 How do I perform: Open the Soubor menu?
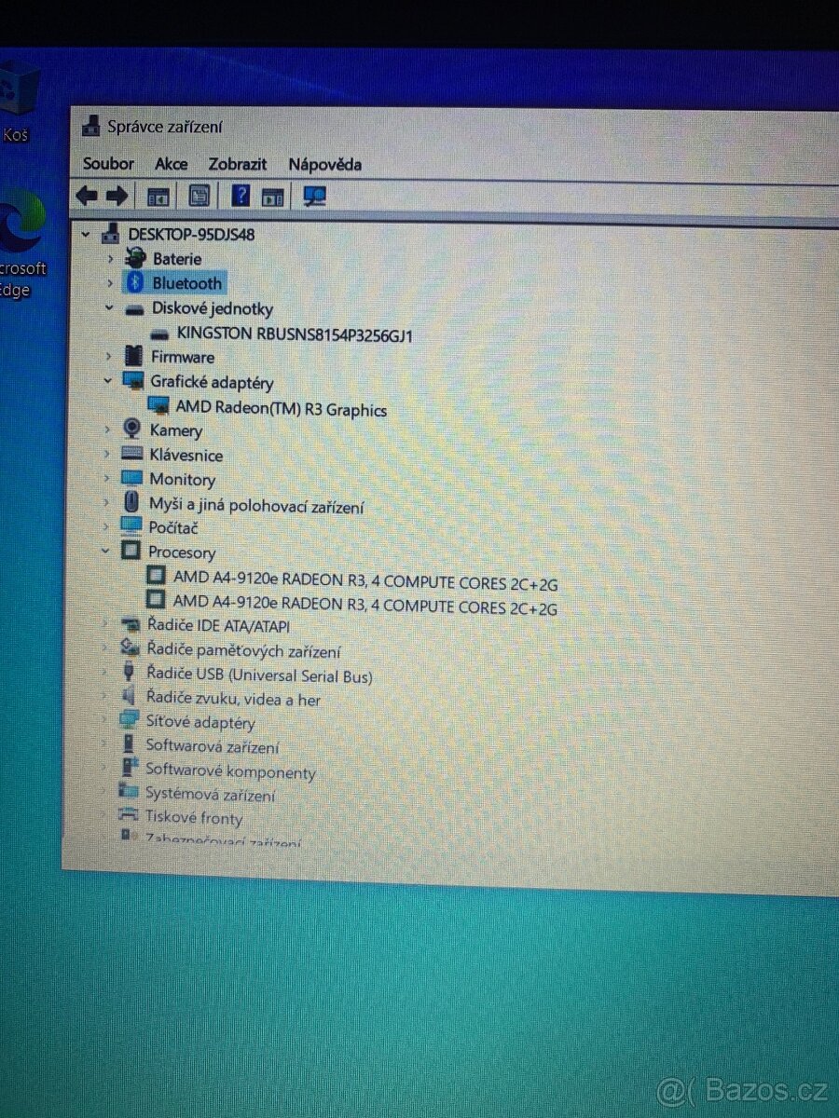(107, 164)
